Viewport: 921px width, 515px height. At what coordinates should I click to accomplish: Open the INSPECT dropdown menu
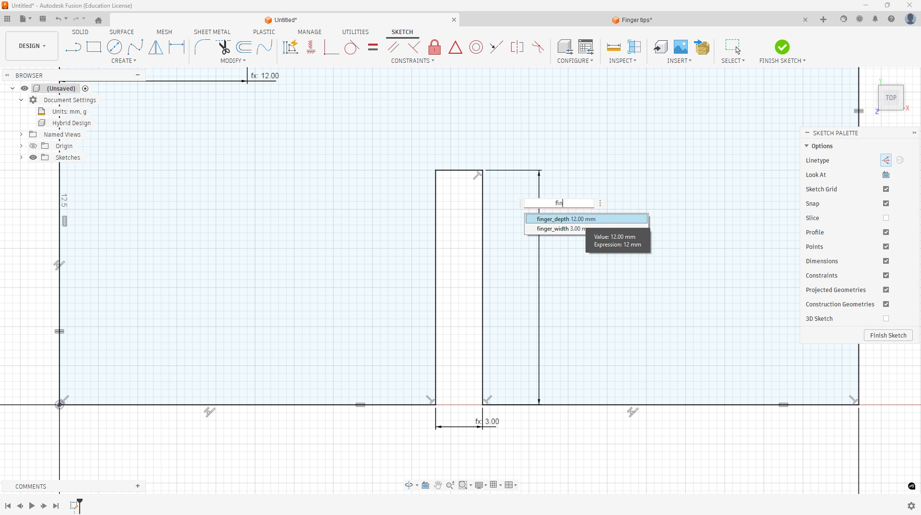622,61
